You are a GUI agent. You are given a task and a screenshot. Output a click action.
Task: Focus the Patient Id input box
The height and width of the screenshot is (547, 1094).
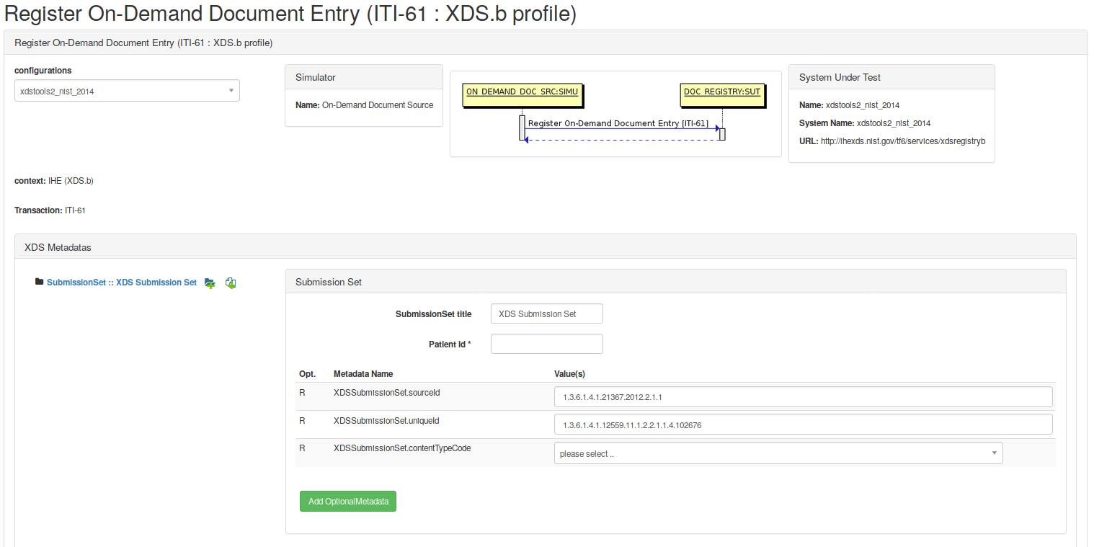point(546,344)
